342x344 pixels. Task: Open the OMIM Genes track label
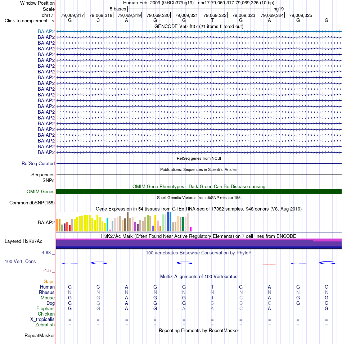41,192
